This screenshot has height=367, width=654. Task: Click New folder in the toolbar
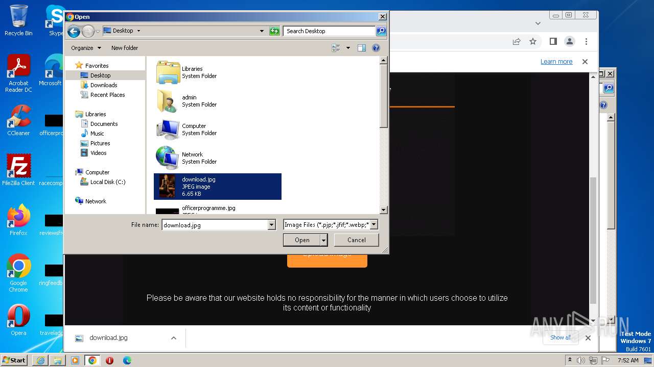click(x=125, y=48)
